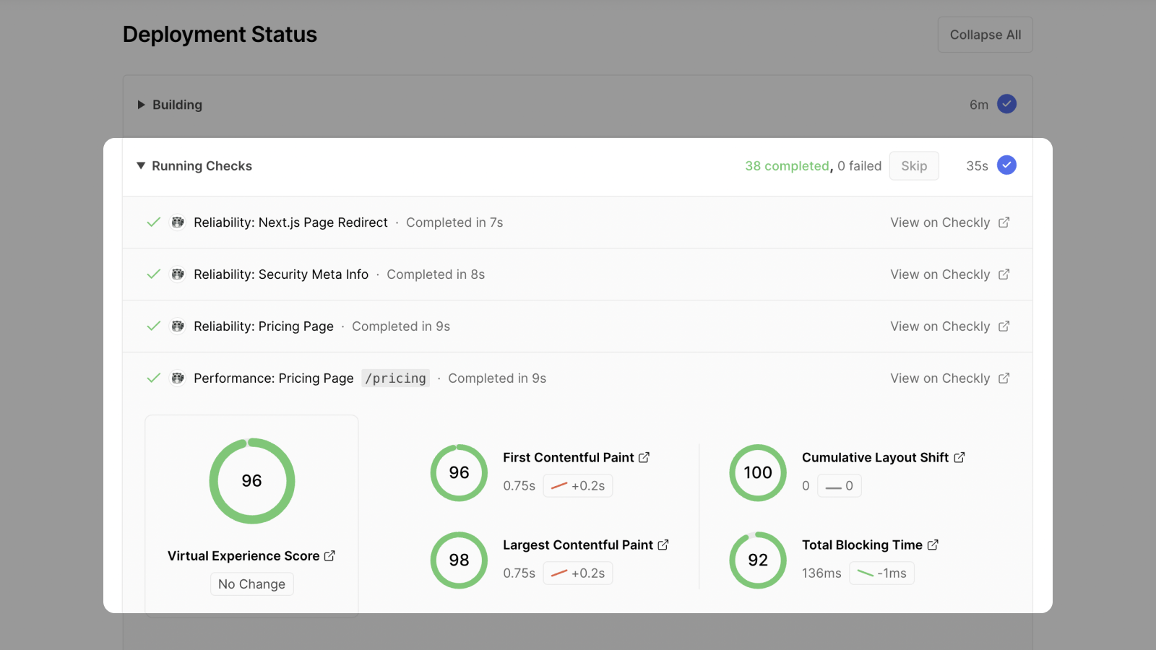The width and height of the screenshot is (1156, 650).
Task: Click the Virtual Experience Score progress ring
Action: tap(251, 480)
